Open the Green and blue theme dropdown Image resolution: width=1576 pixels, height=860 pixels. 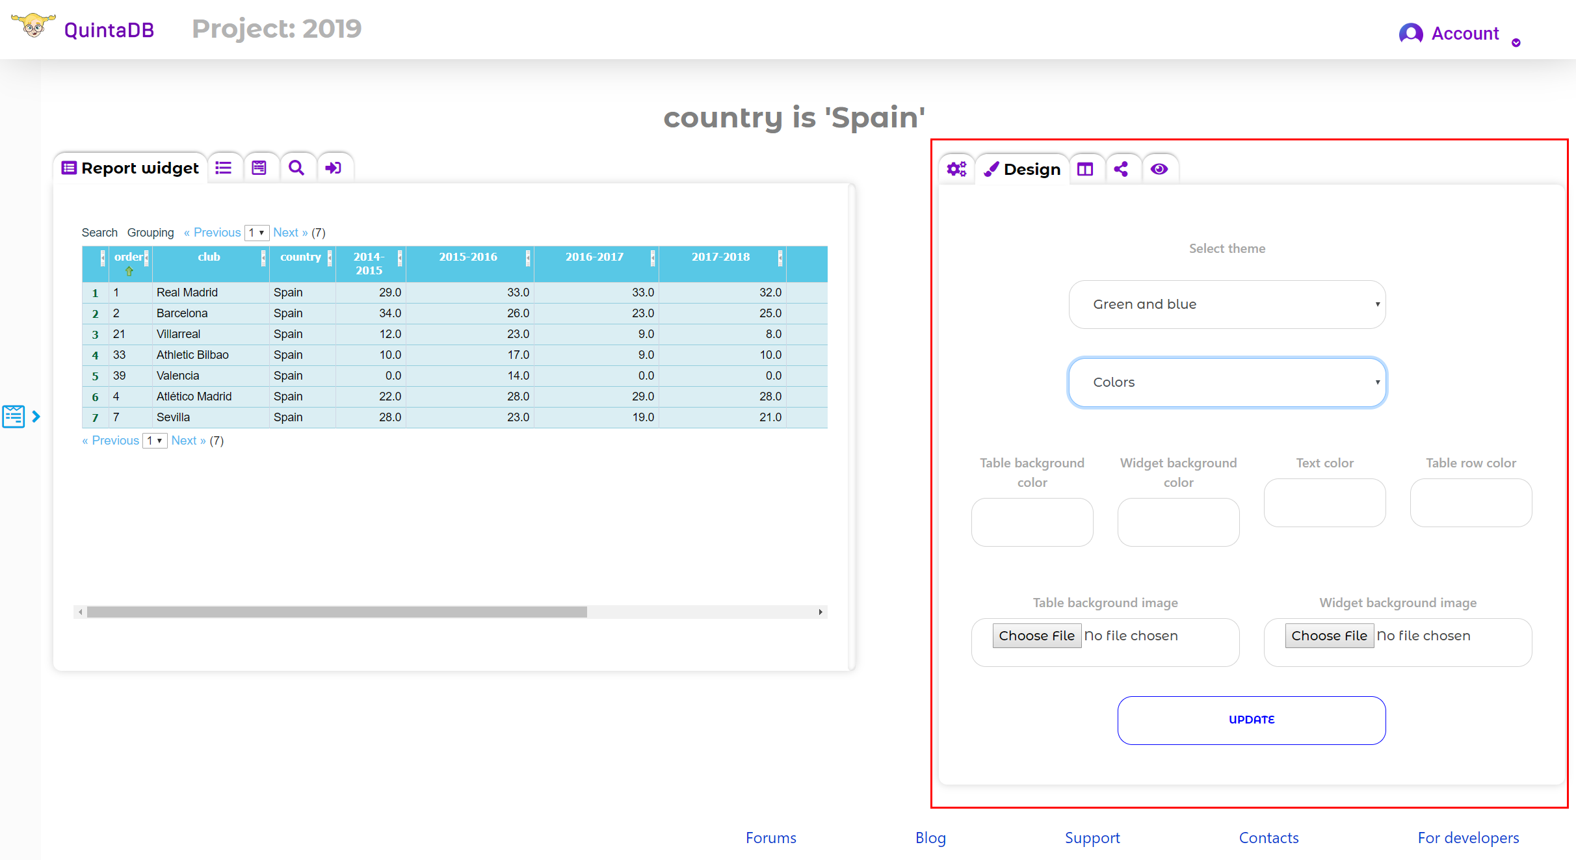pyautogui.click(x=1228, y=304)
